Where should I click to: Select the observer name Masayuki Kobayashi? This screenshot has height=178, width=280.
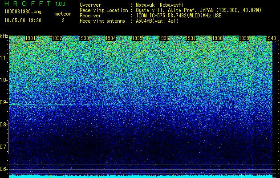pyautogui.click(x=160, y=5)
